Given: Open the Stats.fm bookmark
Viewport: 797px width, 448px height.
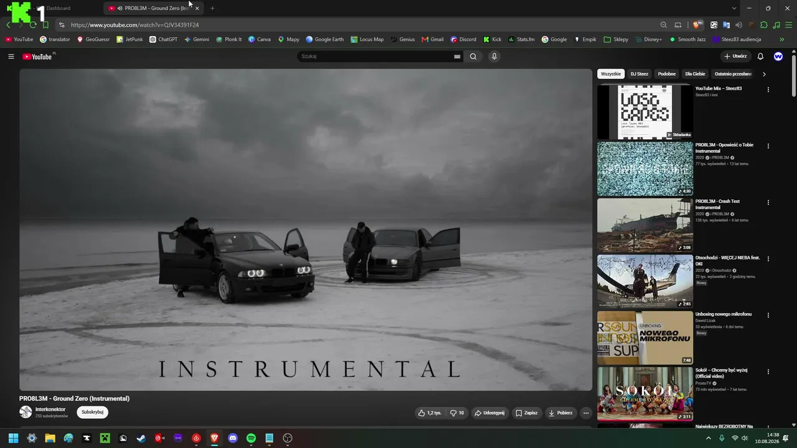Looking at the screenshot, I should click(x=522, y=39).
